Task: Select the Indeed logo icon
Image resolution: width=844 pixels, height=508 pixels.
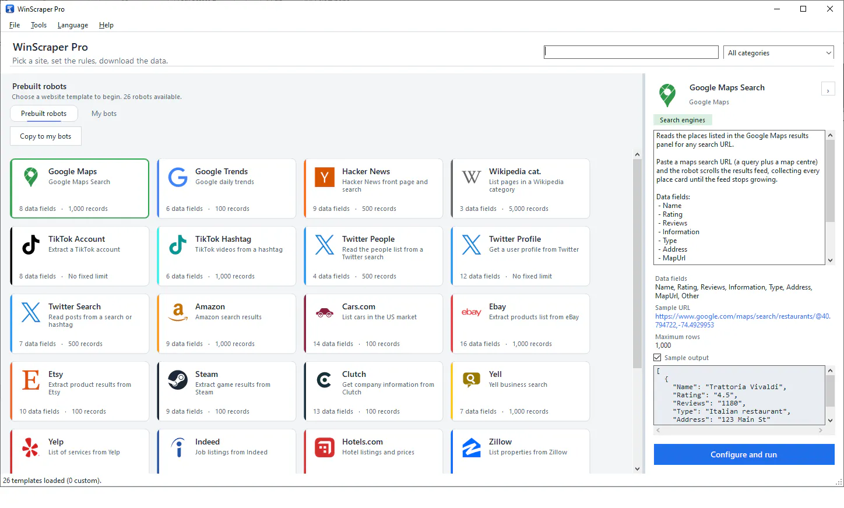Action: [x=178, y=447]
